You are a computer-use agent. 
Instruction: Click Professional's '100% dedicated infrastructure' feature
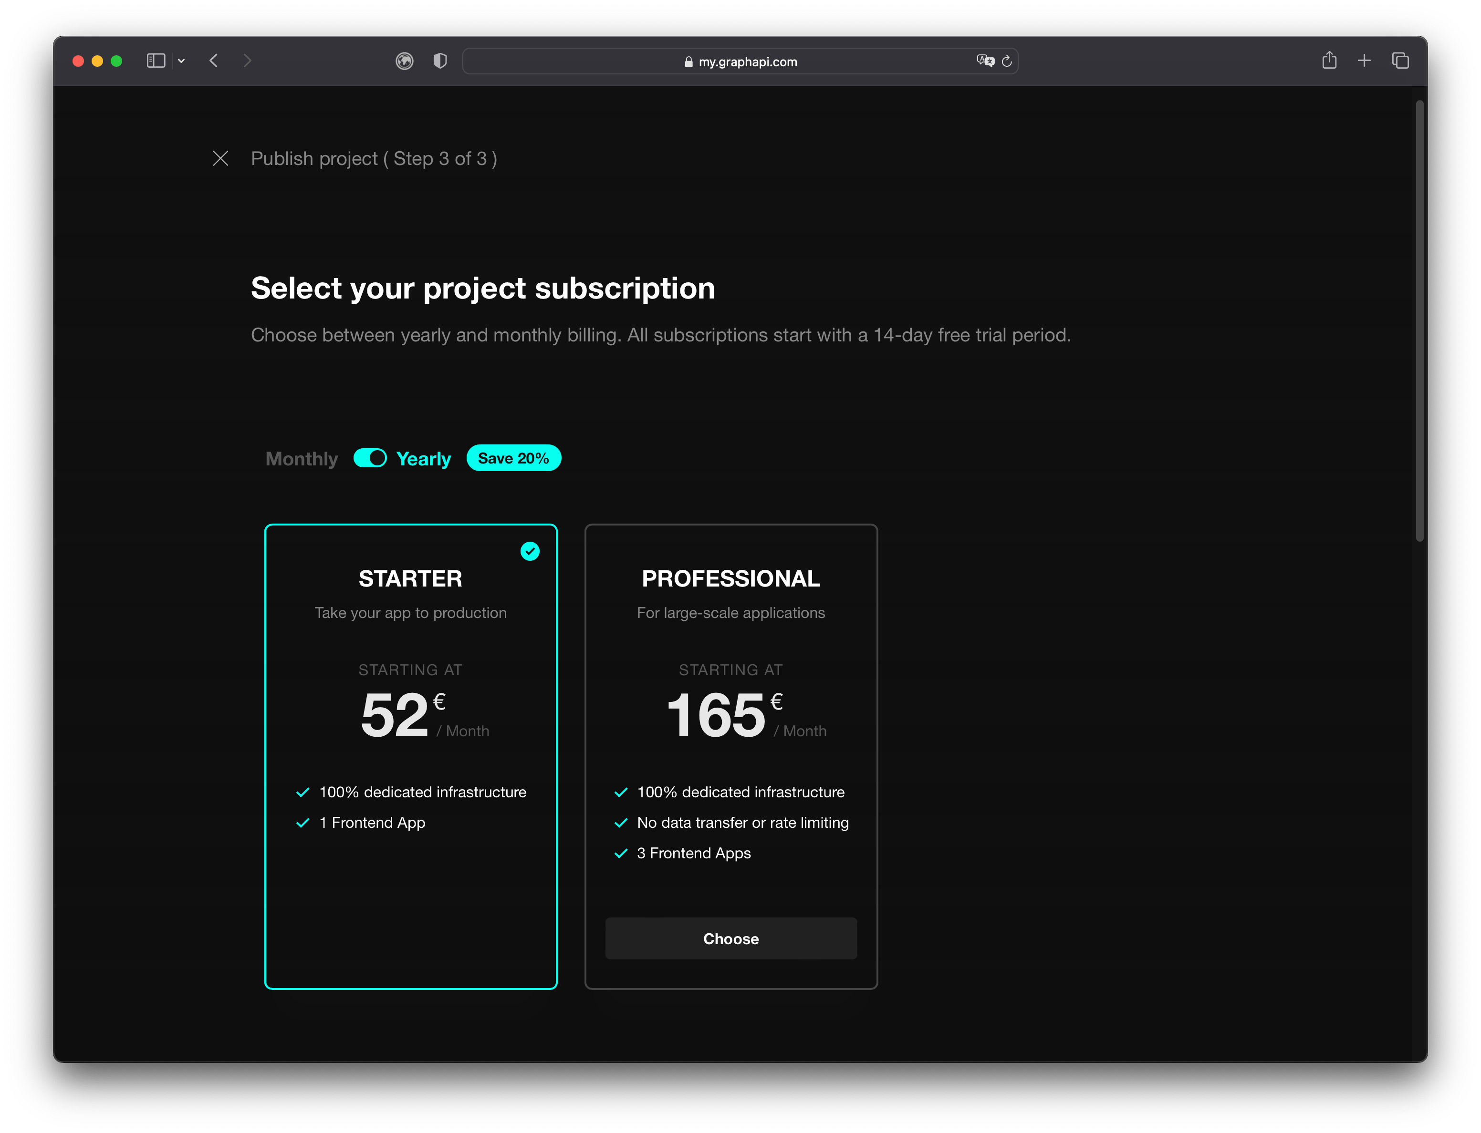741,793
